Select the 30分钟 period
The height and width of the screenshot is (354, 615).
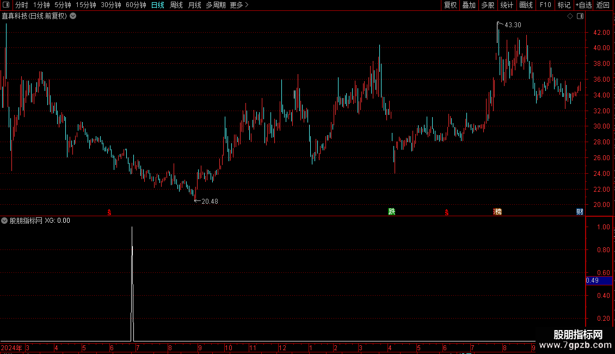[x=111, y=5]
